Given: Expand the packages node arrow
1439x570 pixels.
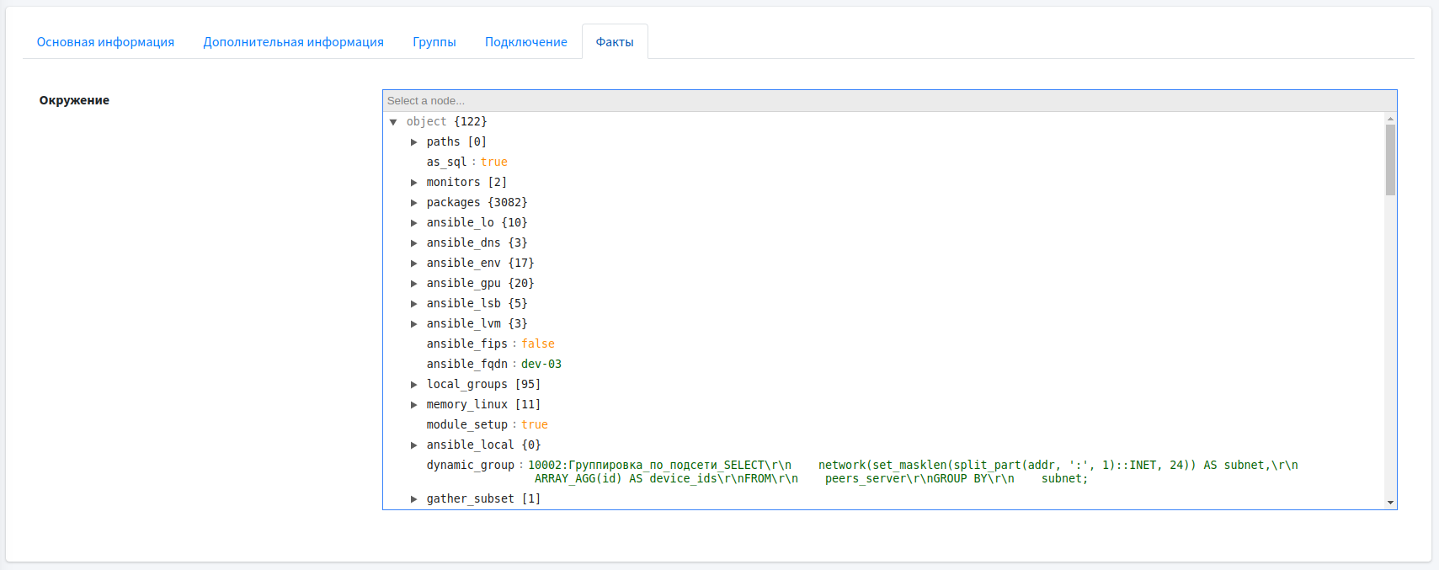Looking at the screenshot, I should [x=413, y=203].
